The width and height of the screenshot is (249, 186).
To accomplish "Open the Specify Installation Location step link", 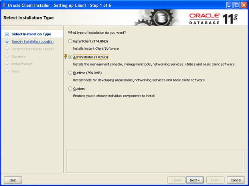I will pos(33,42).
